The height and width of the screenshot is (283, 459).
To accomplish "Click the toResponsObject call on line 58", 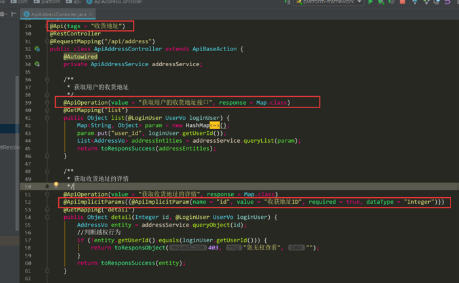I will point(140,248).
